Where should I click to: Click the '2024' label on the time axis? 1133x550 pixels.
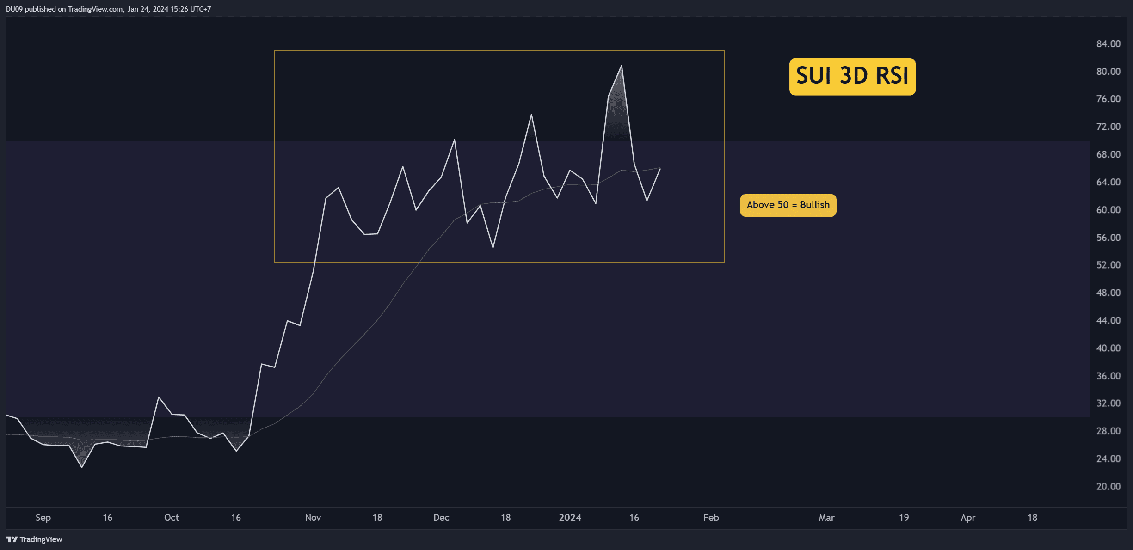click(x=570, y=518)
